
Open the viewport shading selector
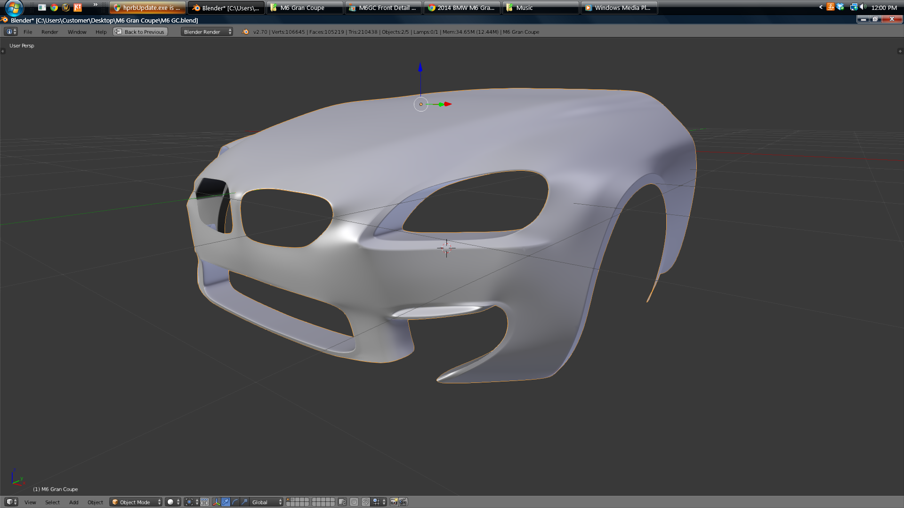click(x=173, y=502)
